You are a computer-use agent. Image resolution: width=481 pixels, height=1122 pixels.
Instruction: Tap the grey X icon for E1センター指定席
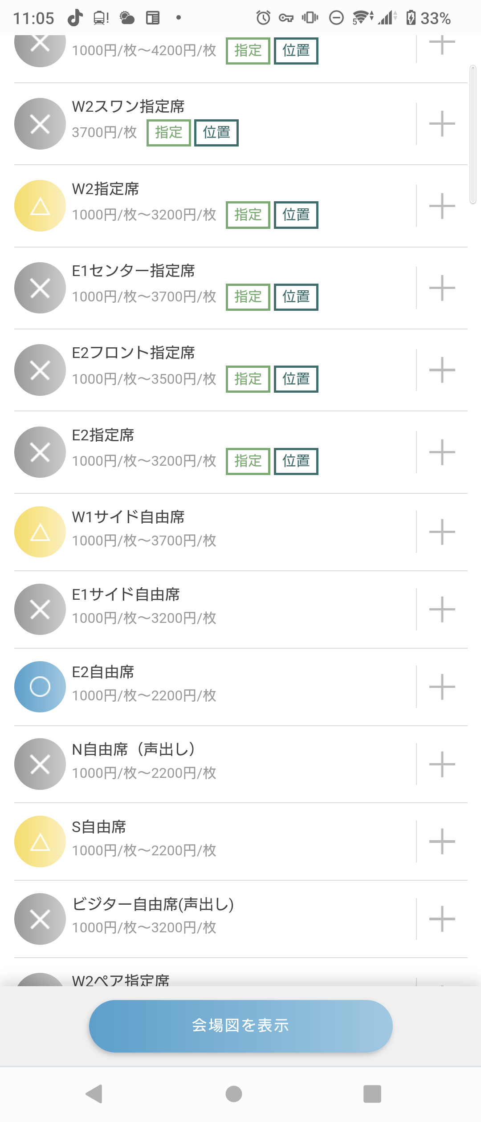point(40,288)
